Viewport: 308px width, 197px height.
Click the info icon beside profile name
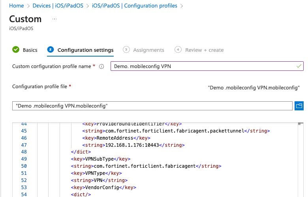point(101,66)
